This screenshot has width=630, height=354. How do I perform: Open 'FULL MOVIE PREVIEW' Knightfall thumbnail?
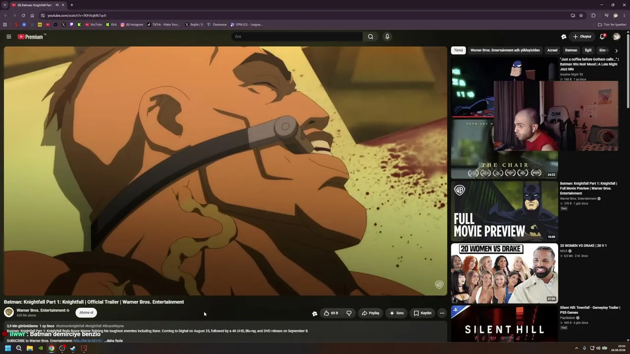pyautogui.click(x=504, y=211)
